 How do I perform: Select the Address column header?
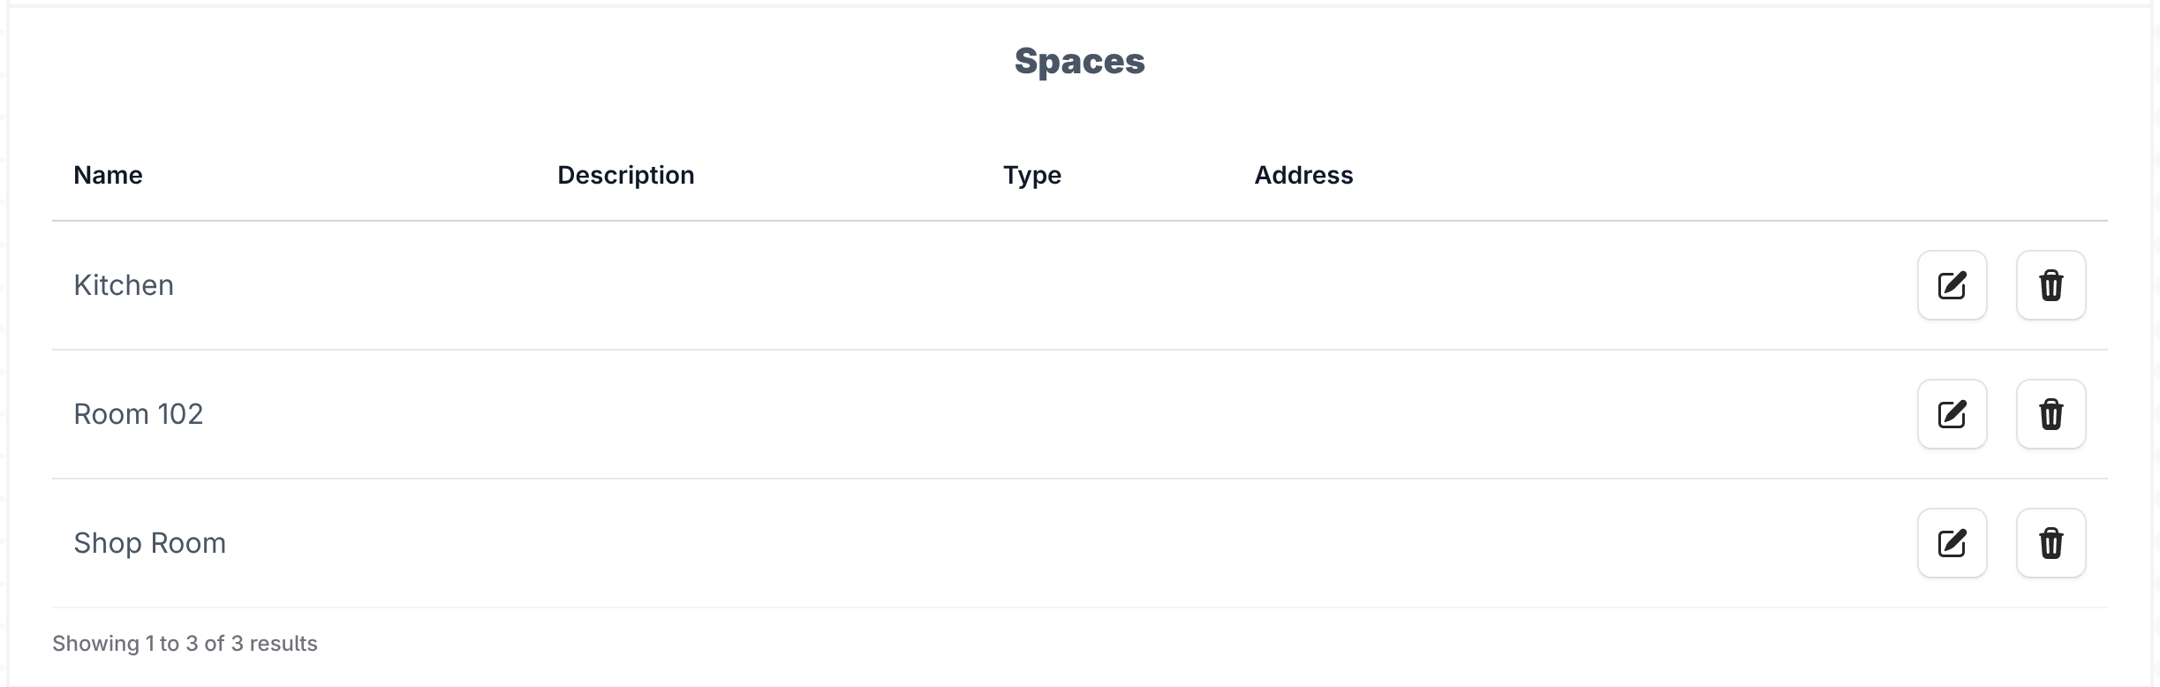1303,175
